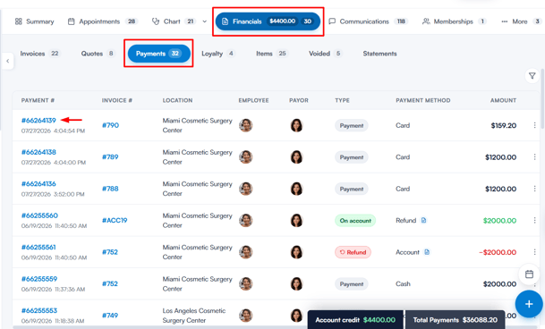
Task: Click the Payment badge in #790 row
Action: (x=352, y=125)
